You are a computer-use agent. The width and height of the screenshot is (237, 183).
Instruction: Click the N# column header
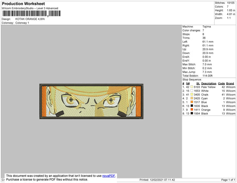click(188, 84)
